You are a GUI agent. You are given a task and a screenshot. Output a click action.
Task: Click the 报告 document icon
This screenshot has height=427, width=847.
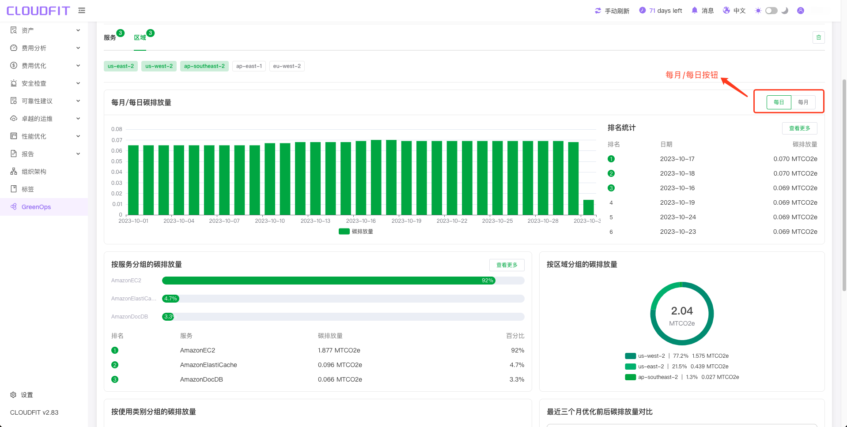coord(14,154)
